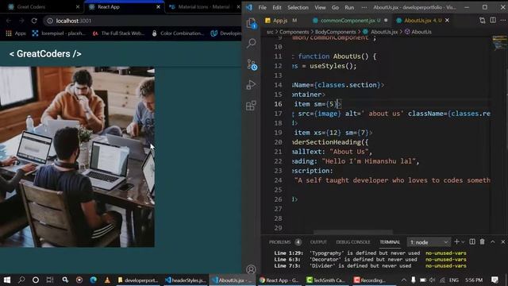Open the lorempixel bookmark

click(x=59, y=33)
